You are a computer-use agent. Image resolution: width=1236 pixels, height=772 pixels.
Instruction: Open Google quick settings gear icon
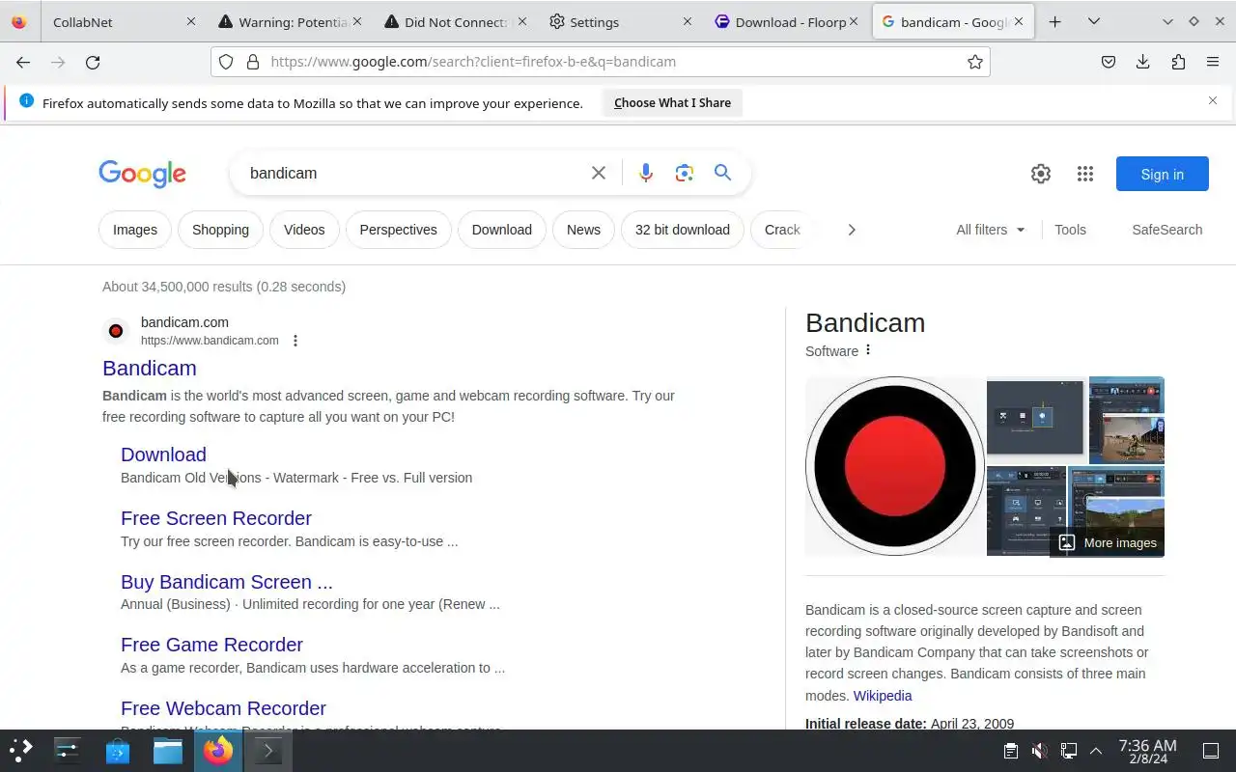[x=1041, y=174]
